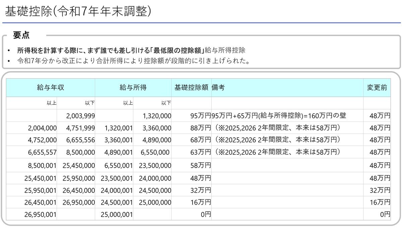Click the 備考 column header

click(218, 88)
